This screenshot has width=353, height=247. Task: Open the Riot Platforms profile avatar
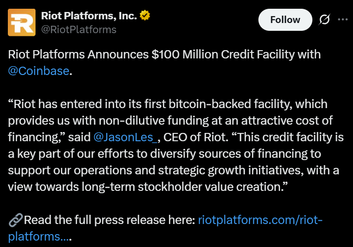click(x=22, y=22)
